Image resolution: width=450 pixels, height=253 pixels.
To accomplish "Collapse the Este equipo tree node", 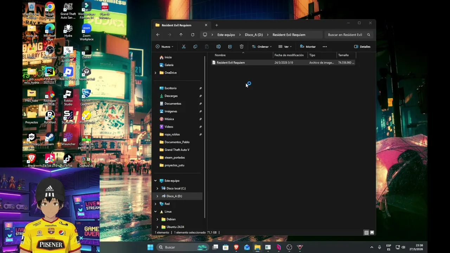I will 155,181.
